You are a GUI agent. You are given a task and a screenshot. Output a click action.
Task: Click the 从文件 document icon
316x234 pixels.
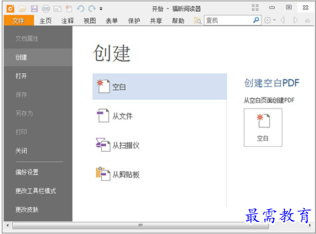coord(103,116)
